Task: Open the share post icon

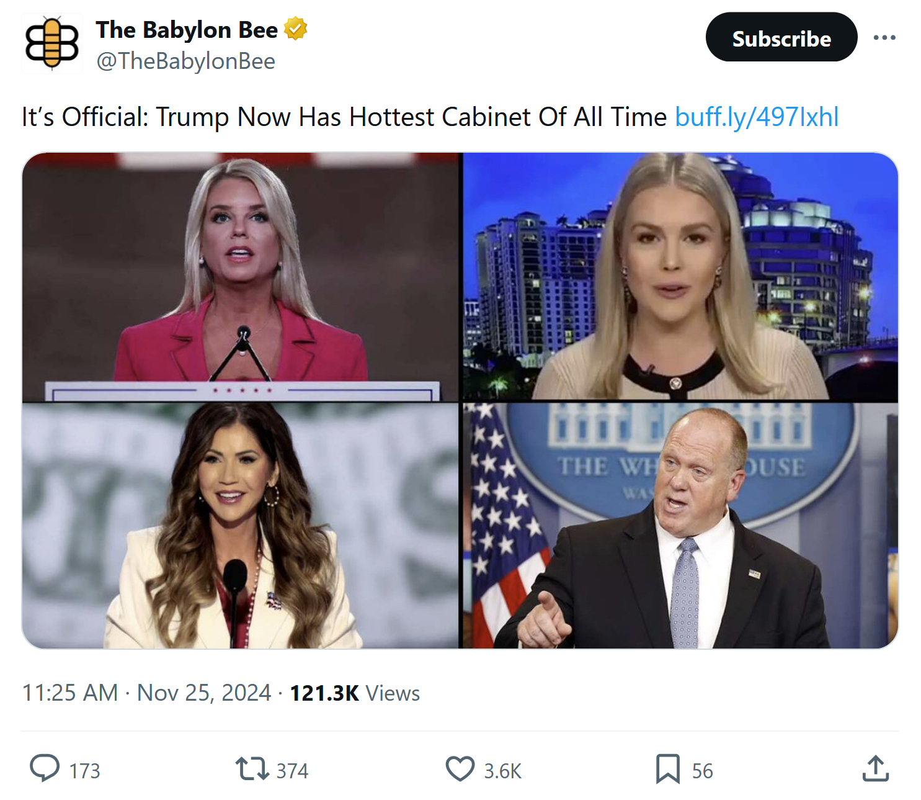Action: click(875, 768)
